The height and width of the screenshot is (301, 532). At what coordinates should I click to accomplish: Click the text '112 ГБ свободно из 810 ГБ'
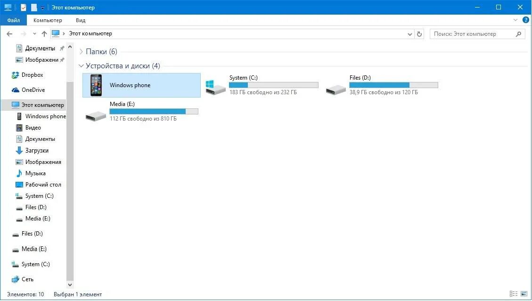pyautogui.click(x=143, y=118)
